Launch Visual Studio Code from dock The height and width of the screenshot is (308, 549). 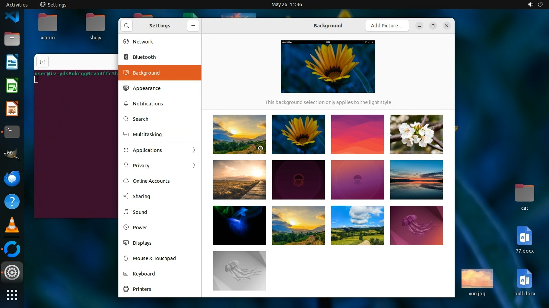pos(12,16)
